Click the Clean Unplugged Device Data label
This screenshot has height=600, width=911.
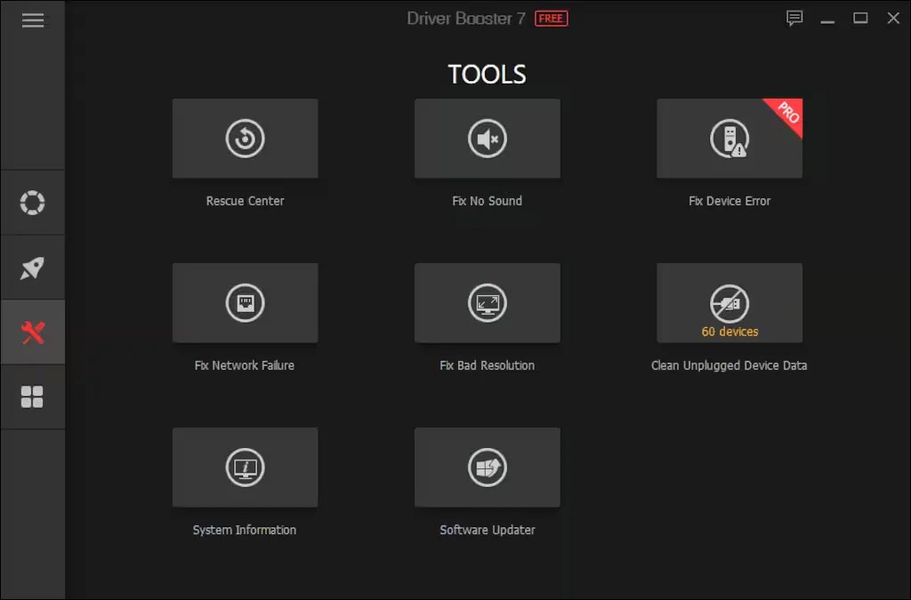pyautogui.click(x=730, y=365)
